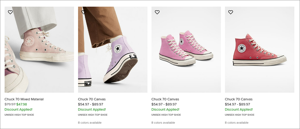This screenshot has width=300, height=129.
Task: Add the pink Chuck 70 pair to favorites
Action: pos(157,12)
